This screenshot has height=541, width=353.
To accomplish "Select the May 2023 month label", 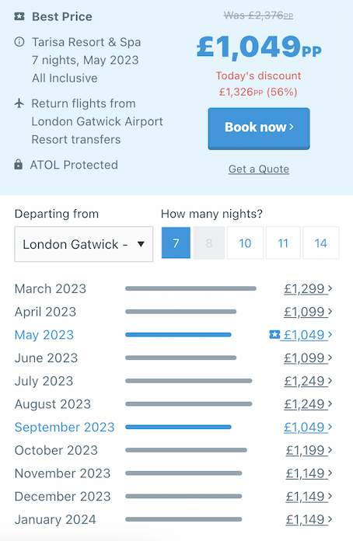I will [44, 335].
